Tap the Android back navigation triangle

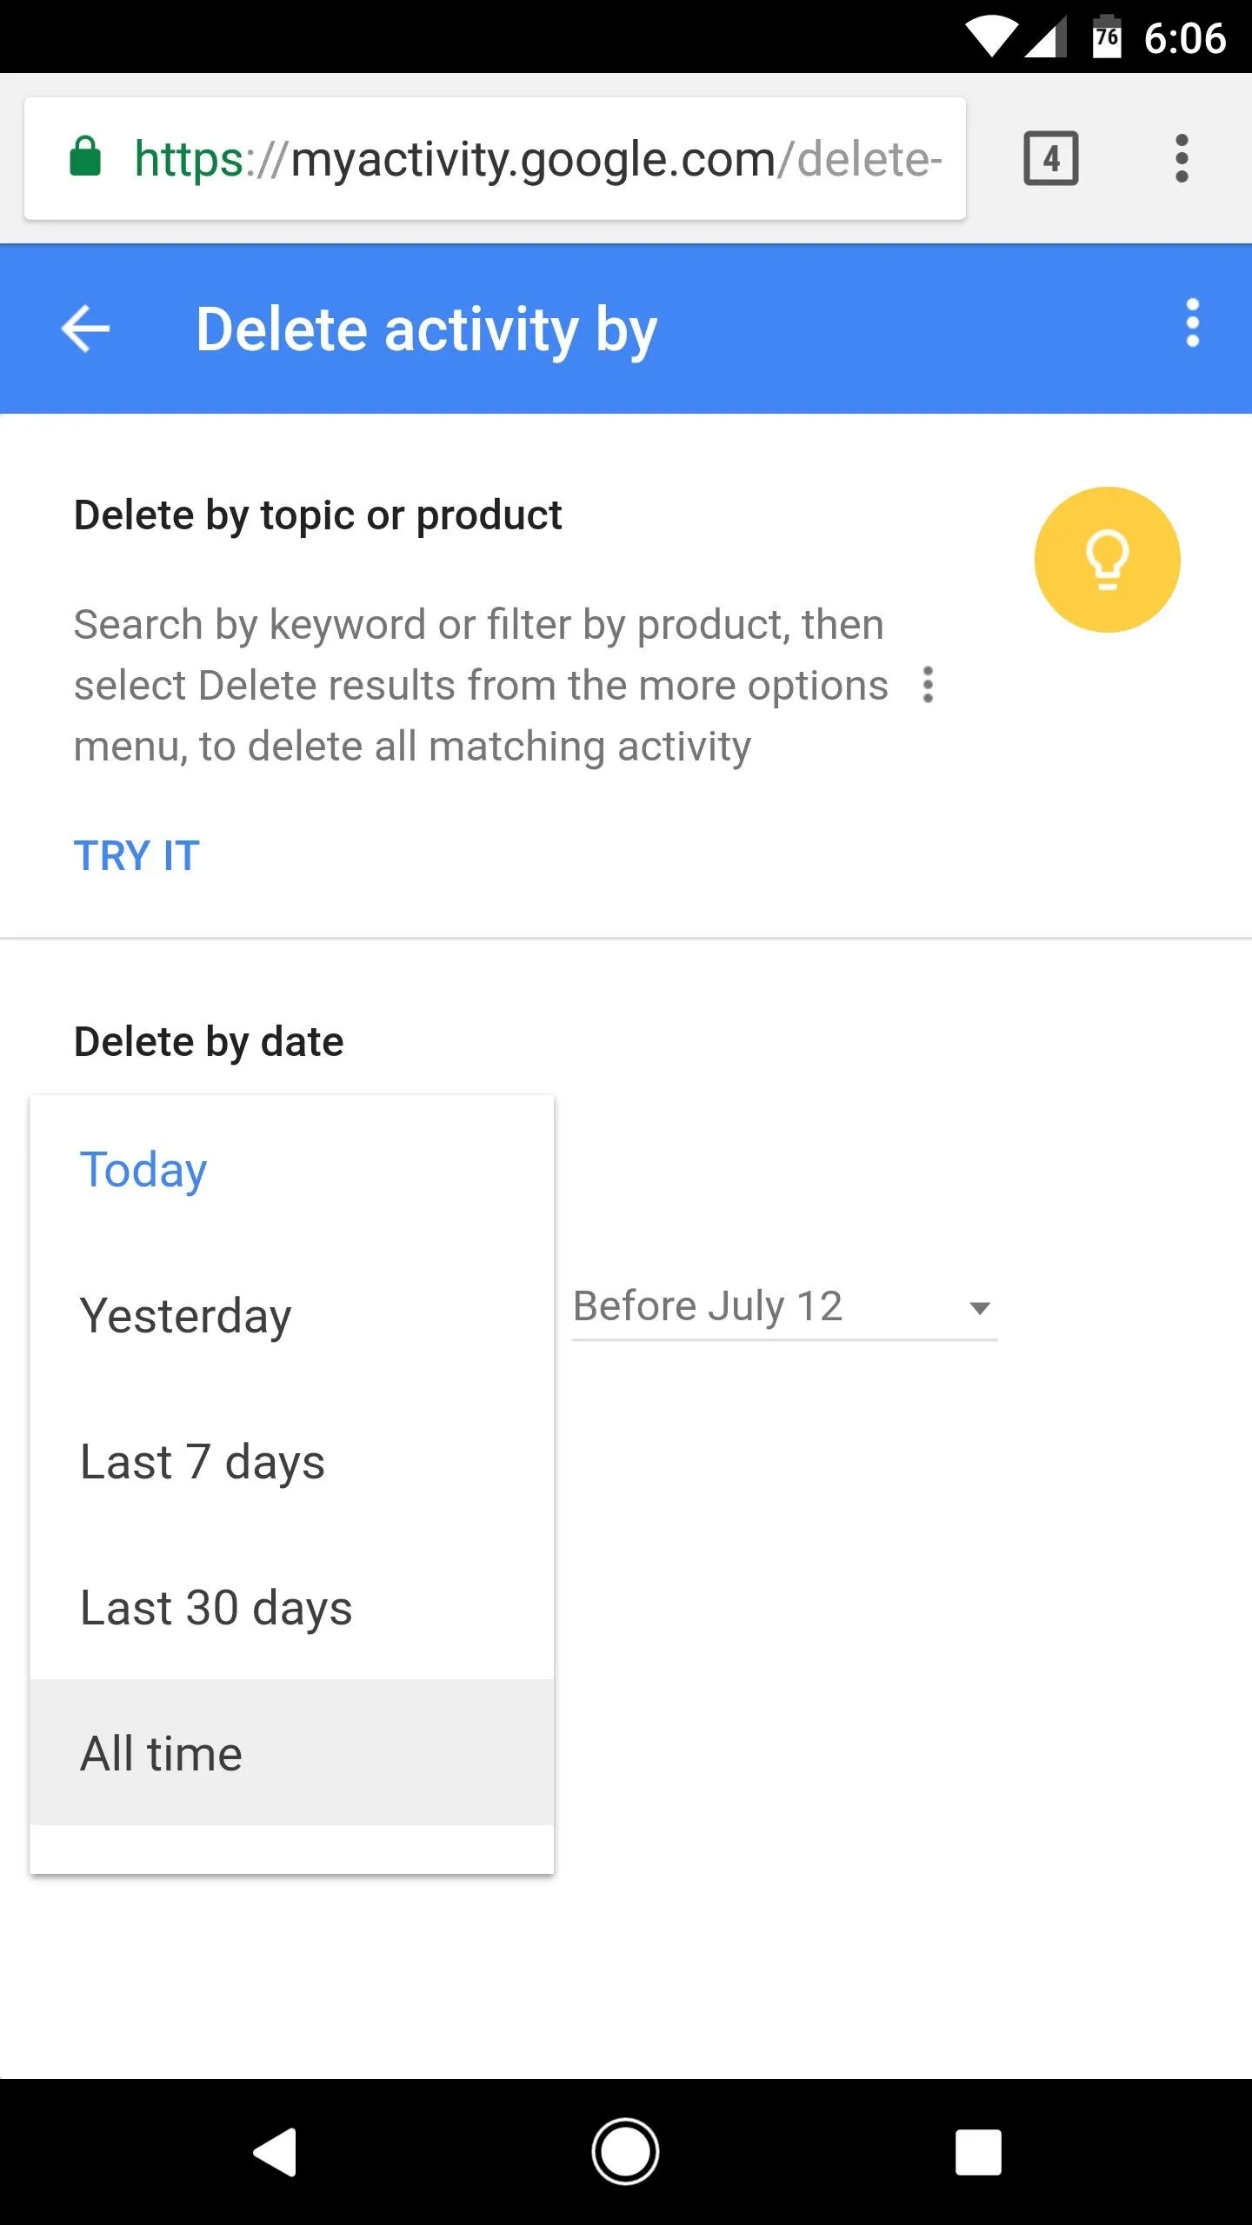[x=276, y=2152]
